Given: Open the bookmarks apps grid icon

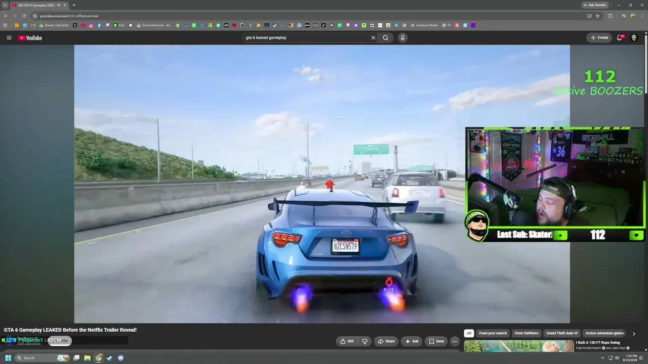Looking at the screenshot, I should coord(6,25).
